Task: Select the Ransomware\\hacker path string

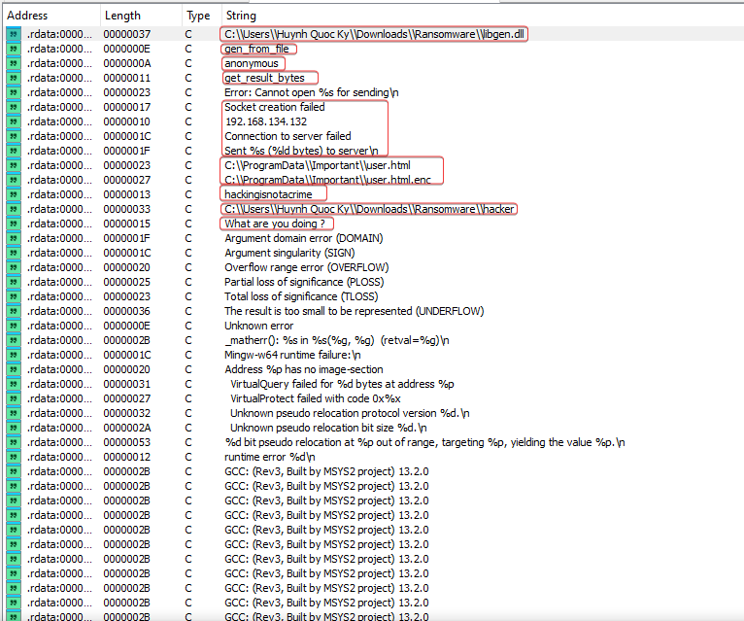Action: (369, 209)
